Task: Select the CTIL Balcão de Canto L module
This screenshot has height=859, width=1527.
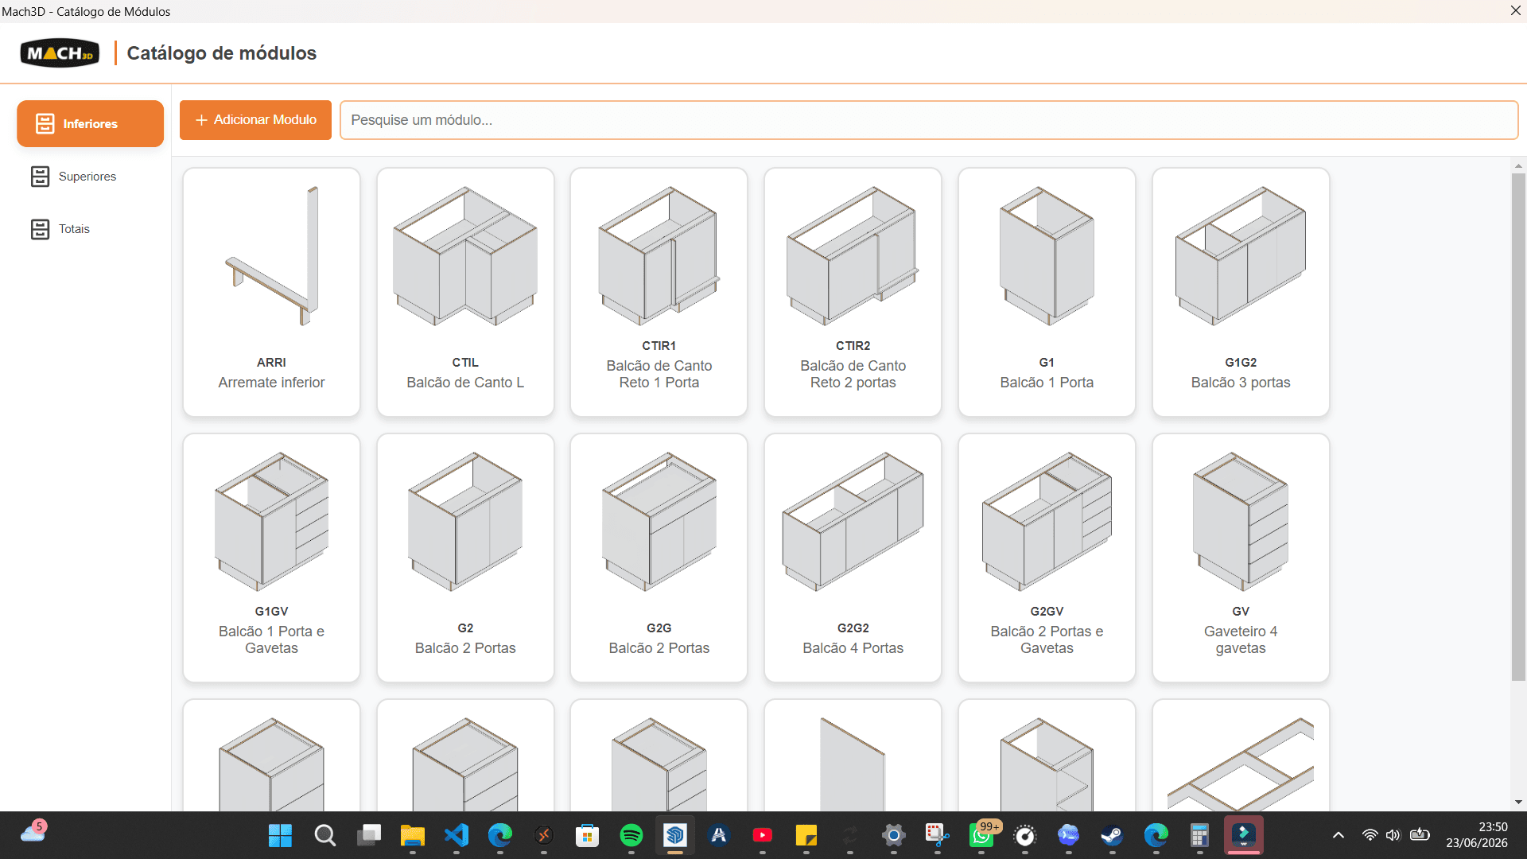Action: click(x=465, y=292)
